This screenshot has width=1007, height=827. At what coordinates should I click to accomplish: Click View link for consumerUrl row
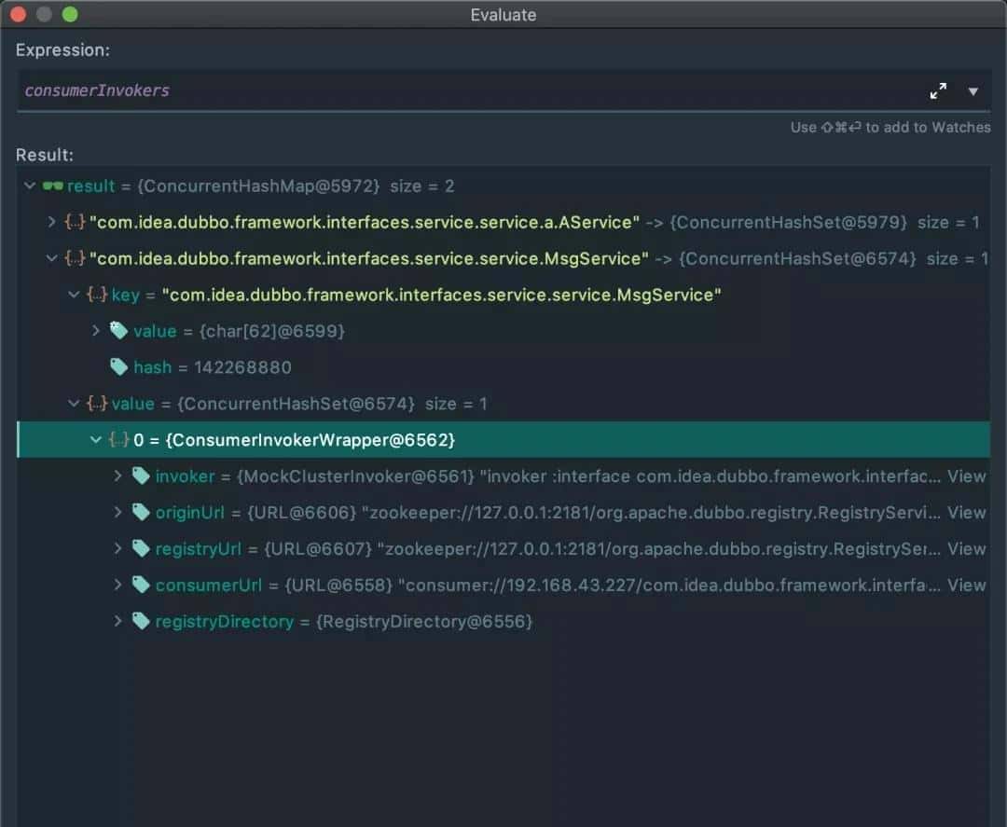(x=966, y=586)
